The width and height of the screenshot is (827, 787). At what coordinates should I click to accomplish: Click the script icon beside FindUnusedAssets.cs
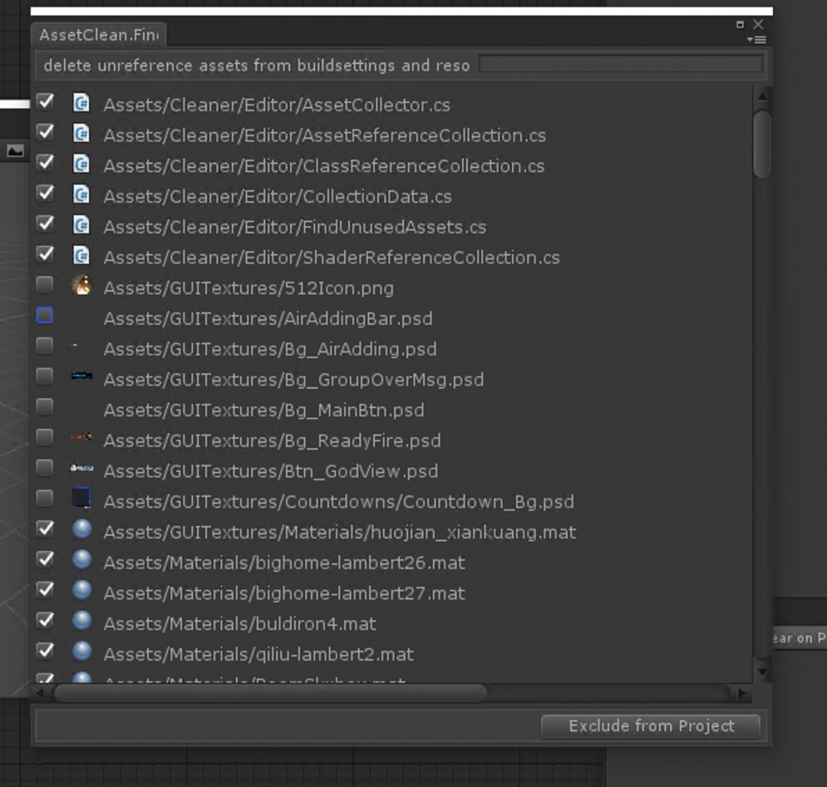point(81,225)
